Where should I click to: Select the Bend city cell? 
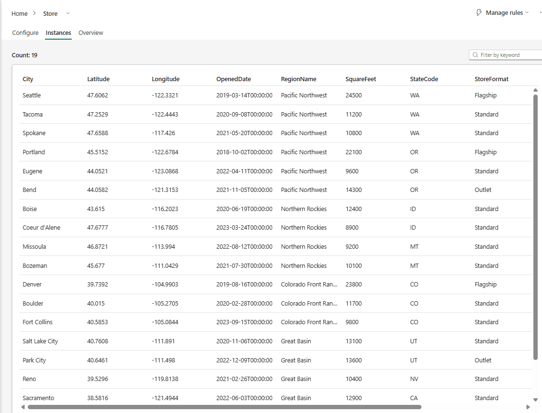(x=29, y=190)
